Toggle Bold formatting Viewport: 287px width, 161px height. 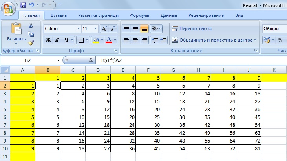click(x=48, y=40)
